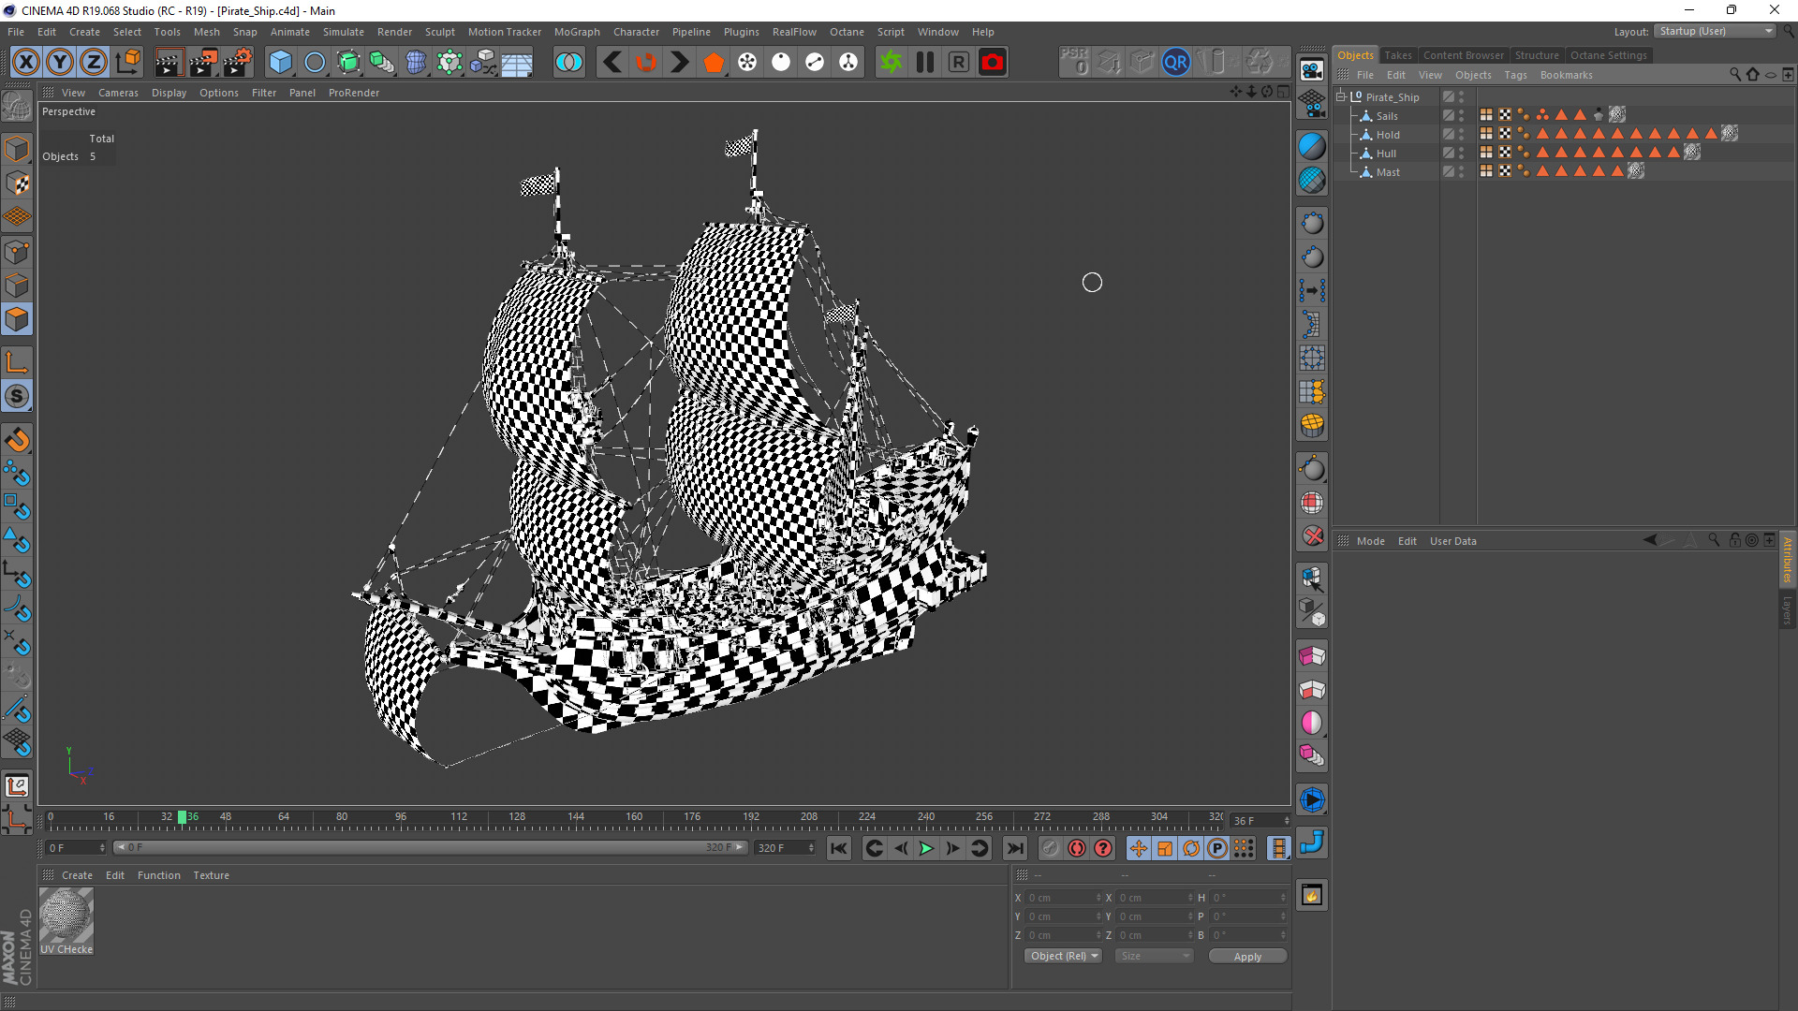Click the Octane pause render icon
This screenshot has width=1798, height=1011.
coord(925,62)
